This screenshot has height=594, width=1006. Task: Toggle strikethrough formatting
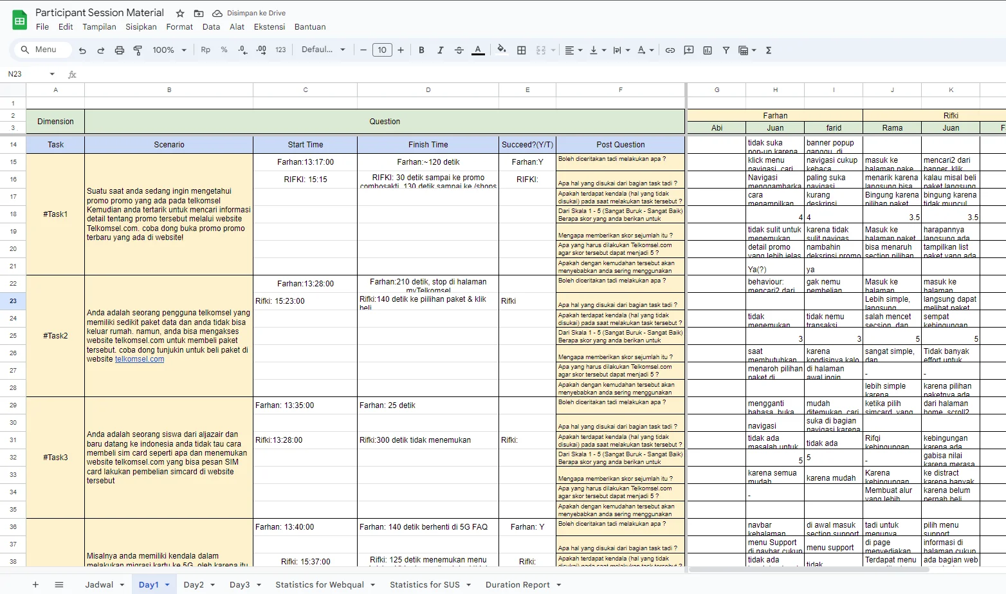(x=459, y=50)
